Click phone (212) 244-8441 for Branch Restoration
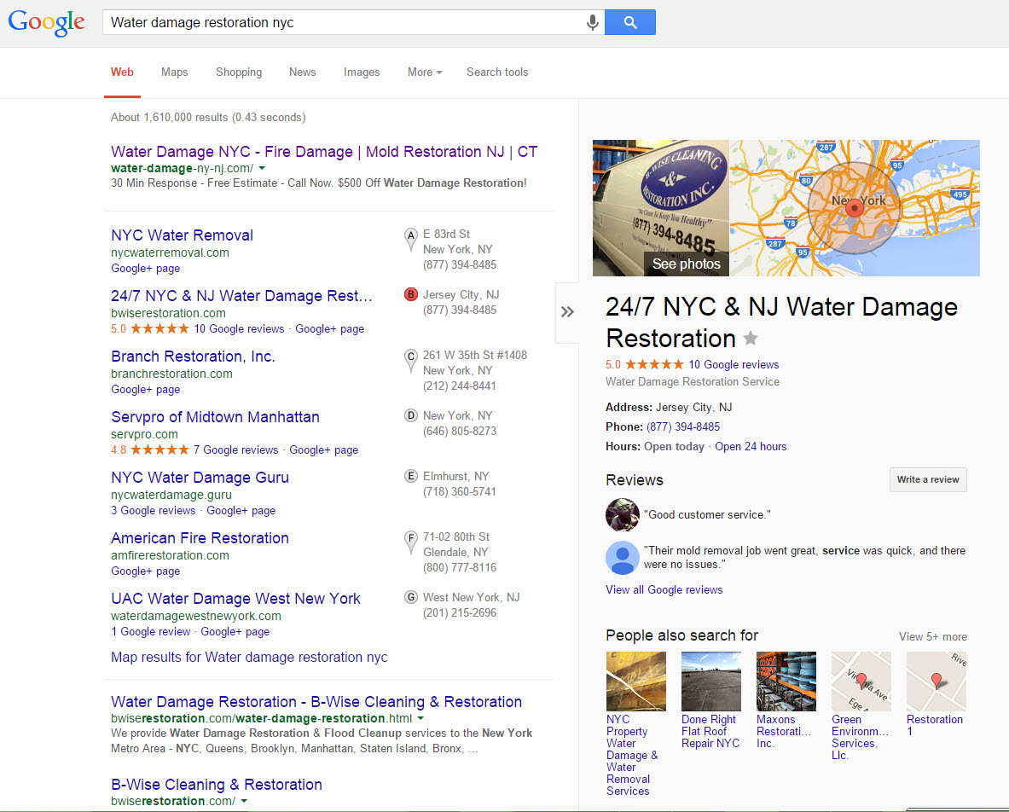1009x812 pixels. [x=460, y=386]
